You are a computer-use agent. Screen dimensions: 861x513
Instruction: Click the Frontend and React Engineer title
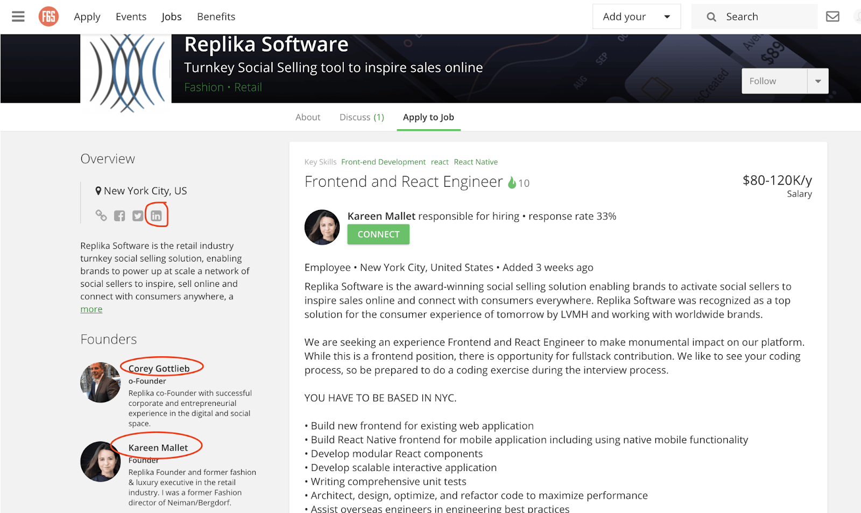pyautogui.click(x=404, y=182)
